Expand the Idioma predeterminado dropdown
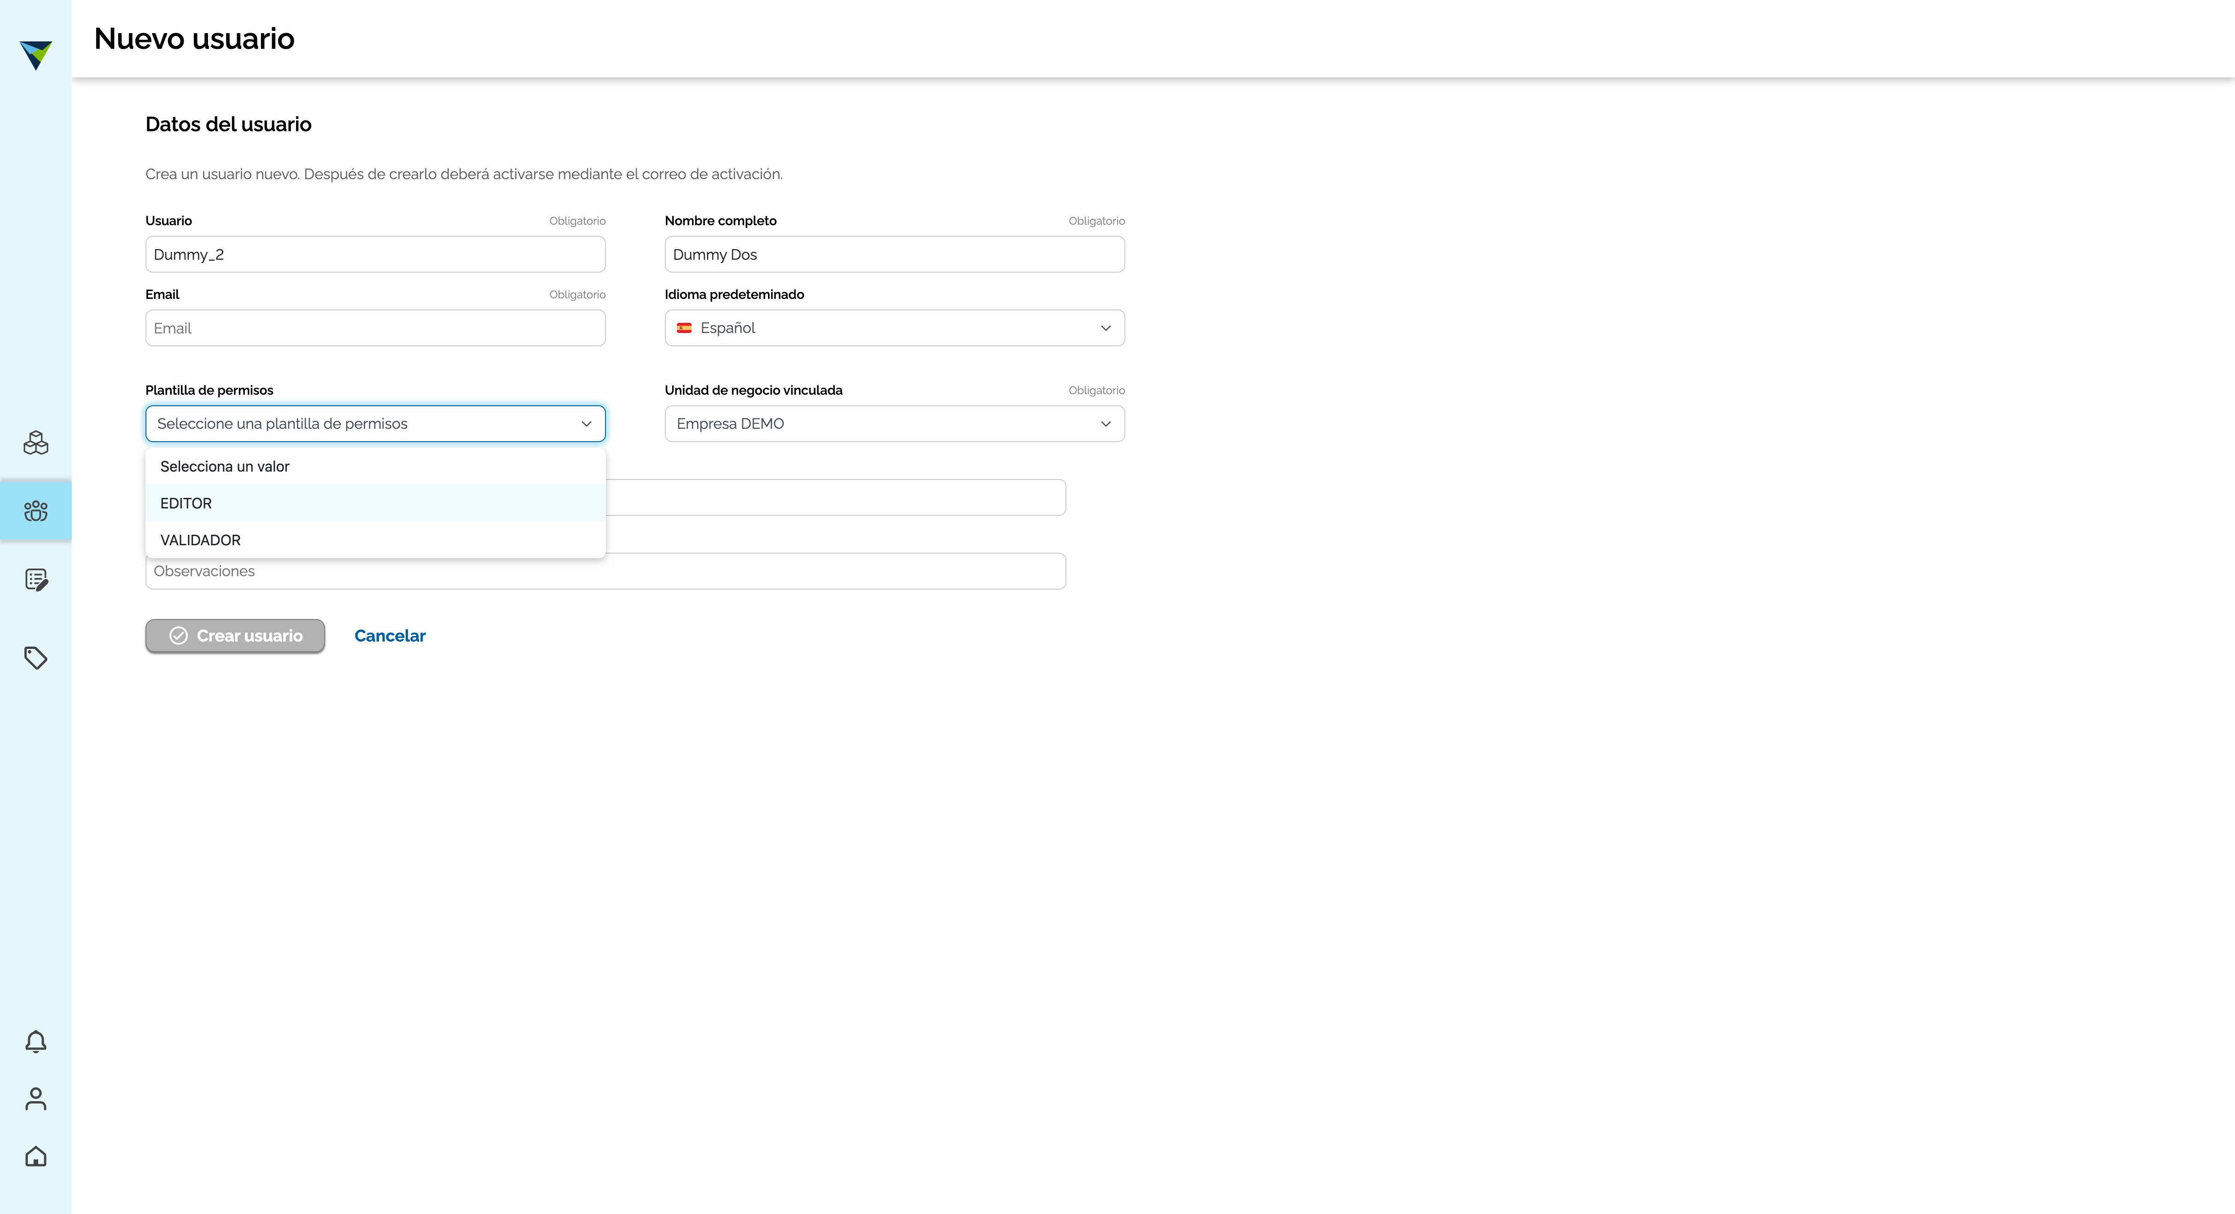Viewport: 2235px width, 1214px height. (895, 328)
